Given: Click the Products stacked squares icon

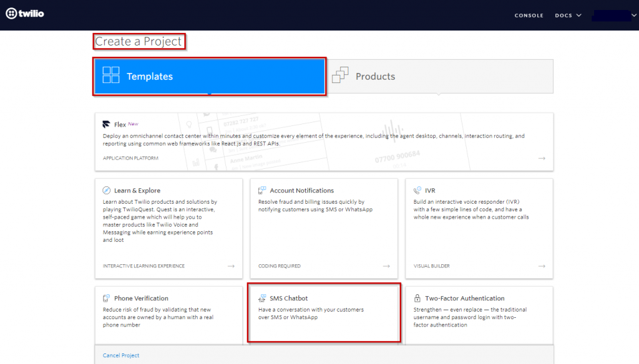Looking at the screenshot, I should point(340,75).
